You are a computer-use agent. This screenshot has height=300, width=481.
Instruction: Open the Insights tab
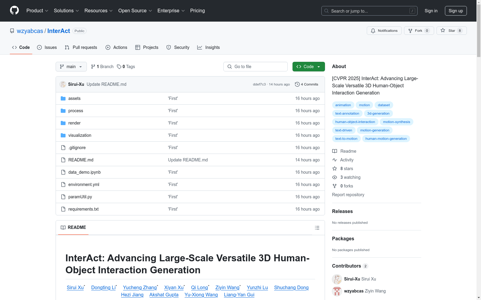click(209, 47)
